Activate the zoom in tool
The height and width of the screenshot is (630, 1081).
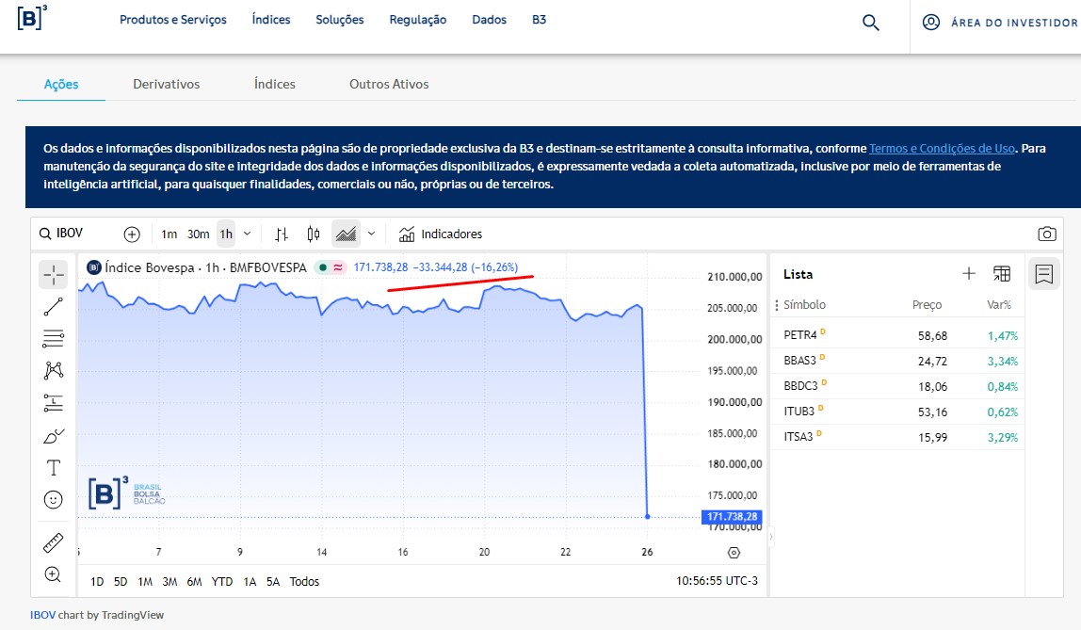coord(53,574)
